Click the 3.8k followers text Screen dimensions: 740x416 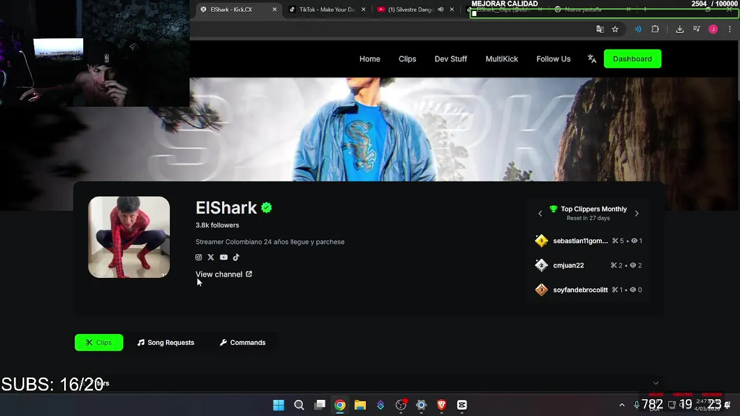(217, 225)
